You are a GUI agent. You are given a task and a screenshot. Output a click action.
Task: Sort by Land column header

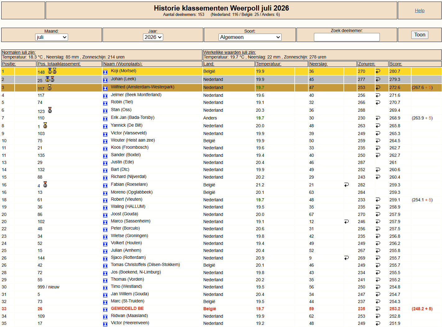coord(209,64)
